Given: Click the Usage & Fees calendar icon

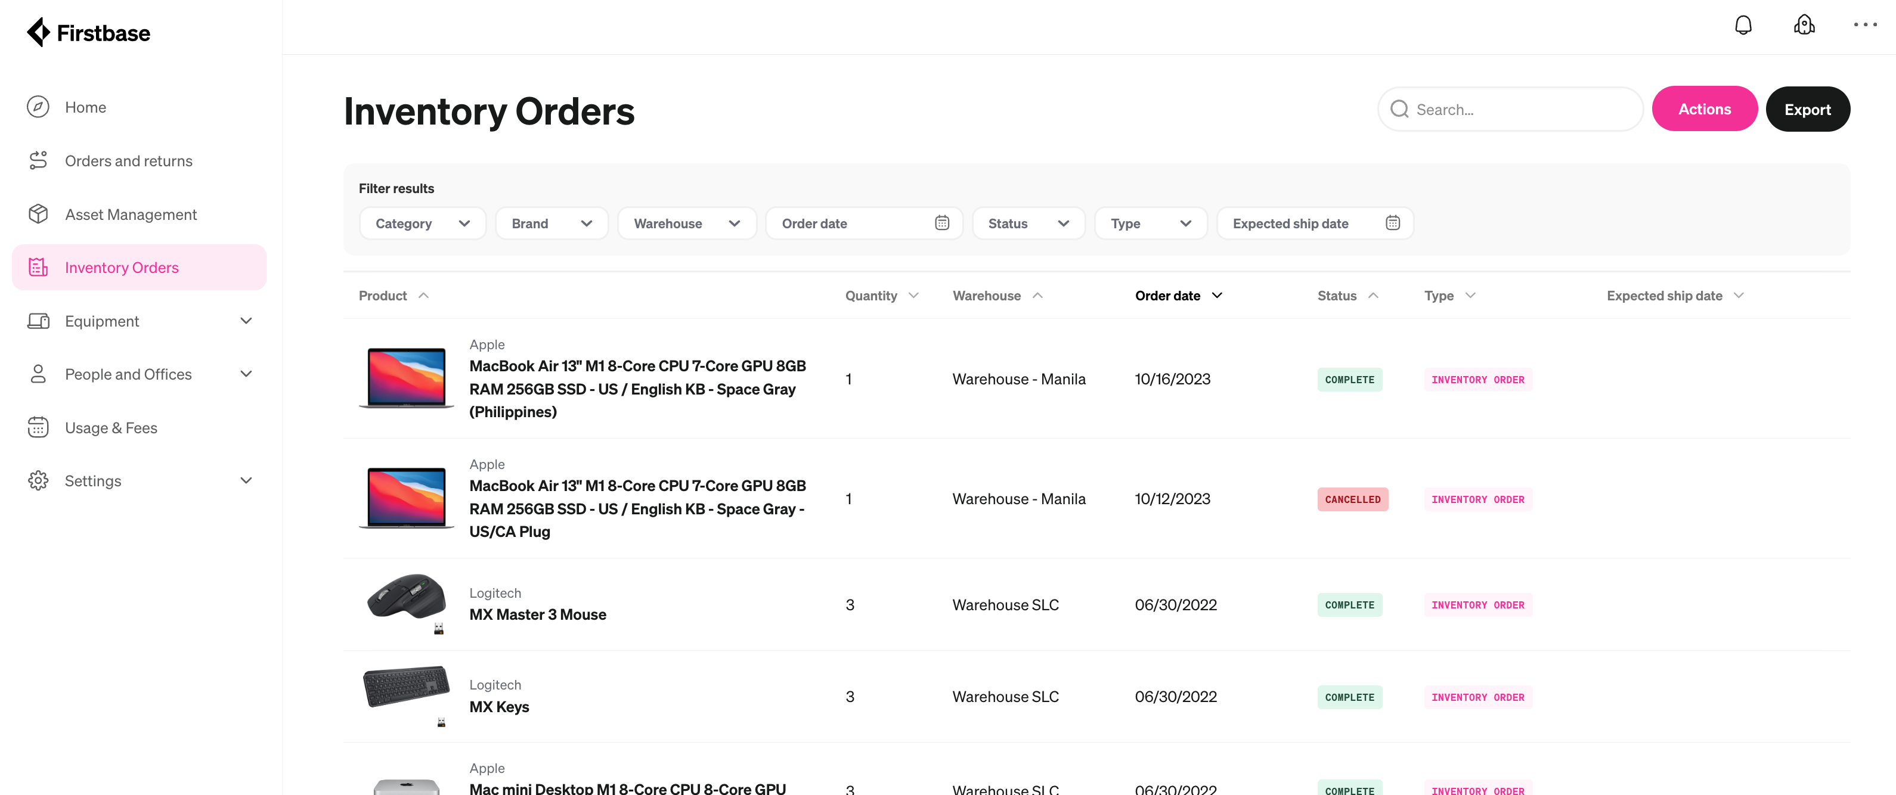Looking at the screenshot, I should coord(38,428).
